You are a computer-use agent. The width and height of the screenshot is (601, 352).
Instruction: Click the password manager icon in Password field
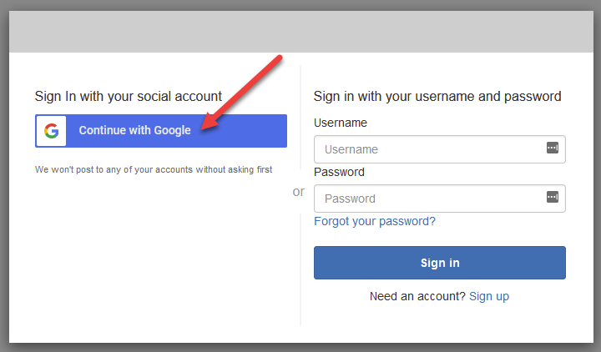pyautogui.click(x=552, y=197)
